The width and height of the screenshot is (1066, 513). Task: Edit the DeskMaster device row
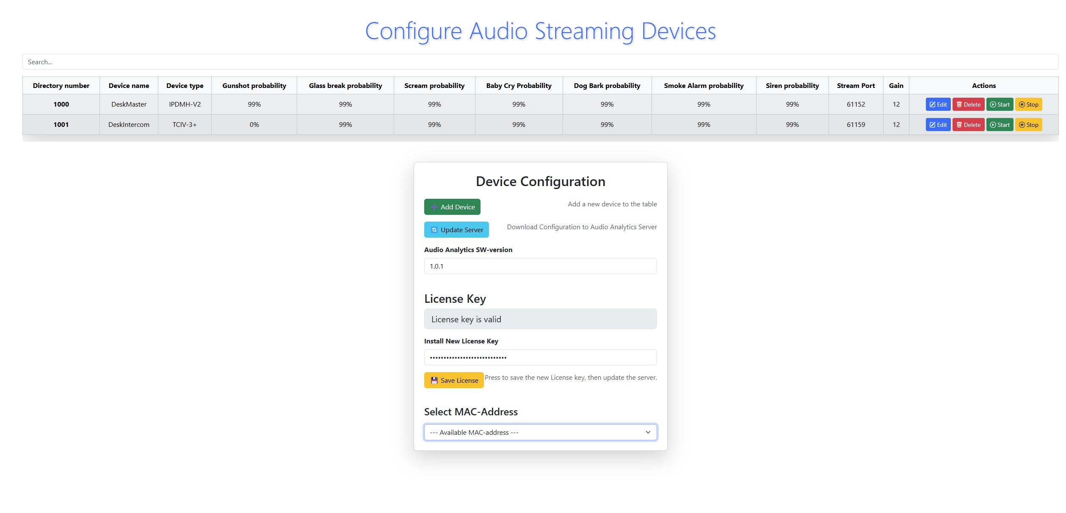[938, 104]
